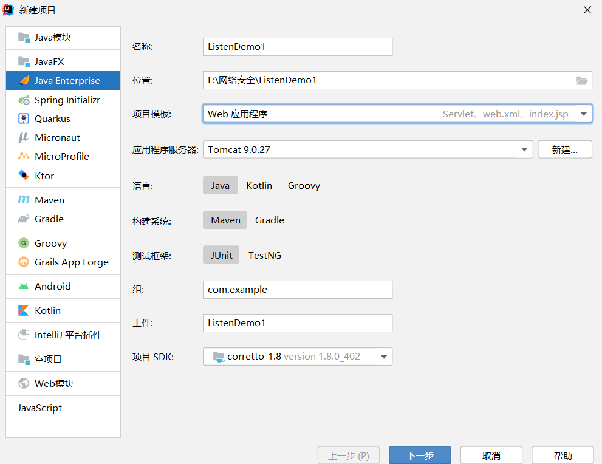Select MicroProfile in the project list
Viewport: 602px width, 464px height.
(63, 156)
